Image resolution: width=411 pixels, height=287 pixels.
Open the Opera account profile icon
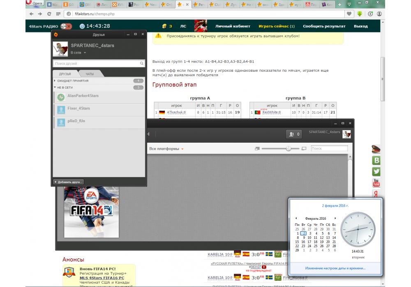click(x=379, y=14)
